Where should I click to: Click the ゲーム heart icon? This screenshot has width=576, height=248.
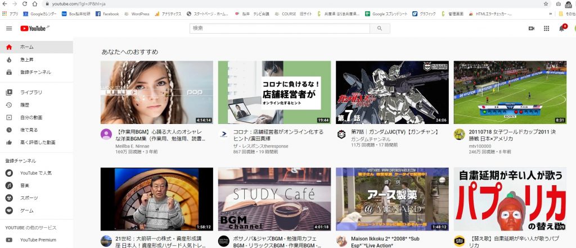(x=9, y=210)
